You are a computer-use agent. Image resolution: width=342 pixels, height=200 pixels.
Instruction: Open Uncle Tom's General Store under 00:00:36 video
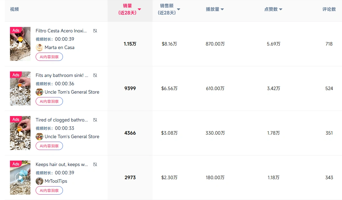click(x=72, y=92)
